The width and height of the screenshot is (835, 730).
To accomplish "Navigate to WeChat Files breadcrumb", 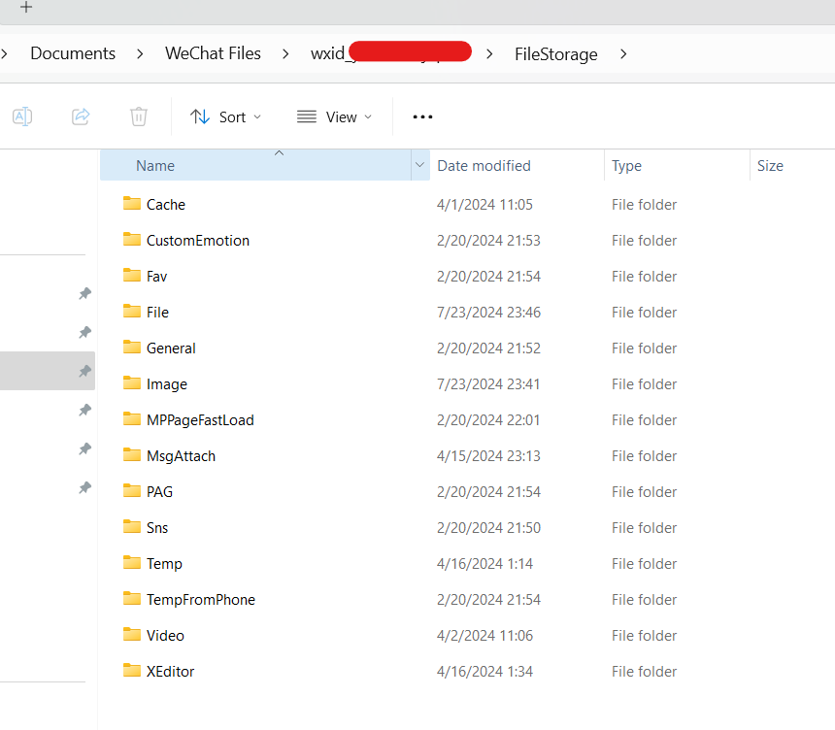I will pyautogui.click(x=213, y=53).
